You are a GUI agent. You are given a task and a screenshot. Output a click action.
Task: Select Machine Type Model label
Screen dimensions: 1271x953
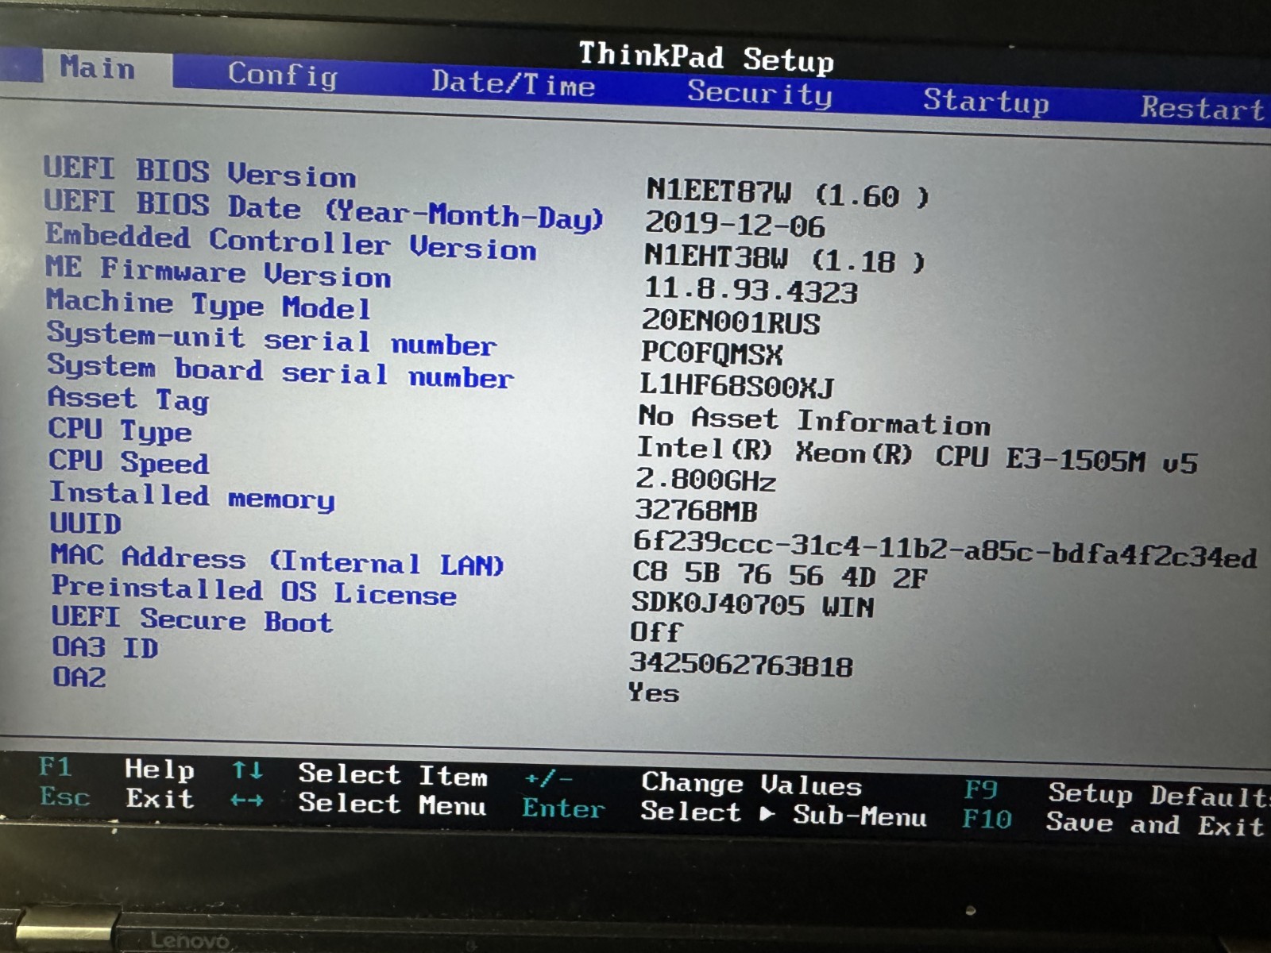click(x=208, y=304)
